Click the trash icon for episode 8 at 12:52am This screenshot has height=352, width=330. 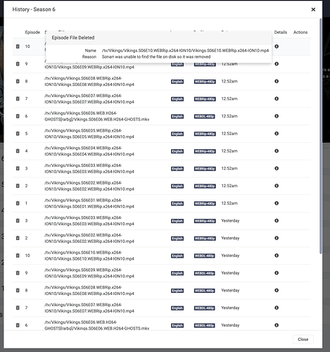tap(18, 81)
